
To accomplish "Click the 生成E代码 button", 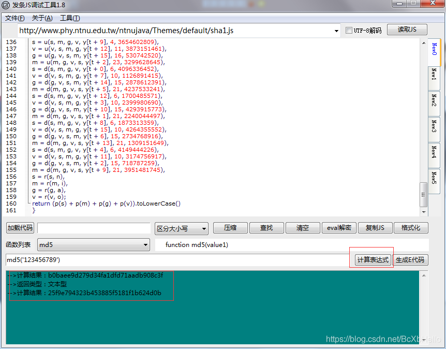I will point(410,260).
